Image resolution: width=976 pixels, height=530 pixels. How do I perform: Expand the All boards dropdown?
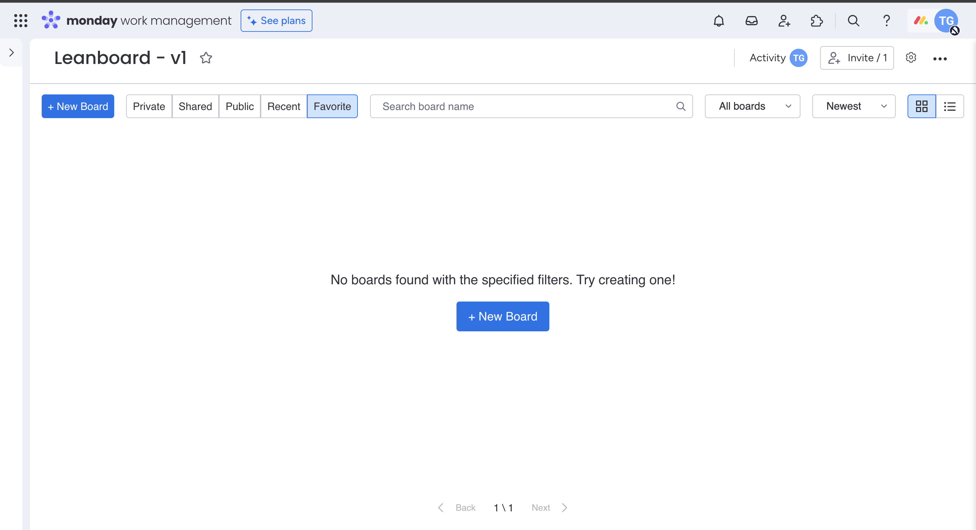pyautogui.click(x=752, y=106)
